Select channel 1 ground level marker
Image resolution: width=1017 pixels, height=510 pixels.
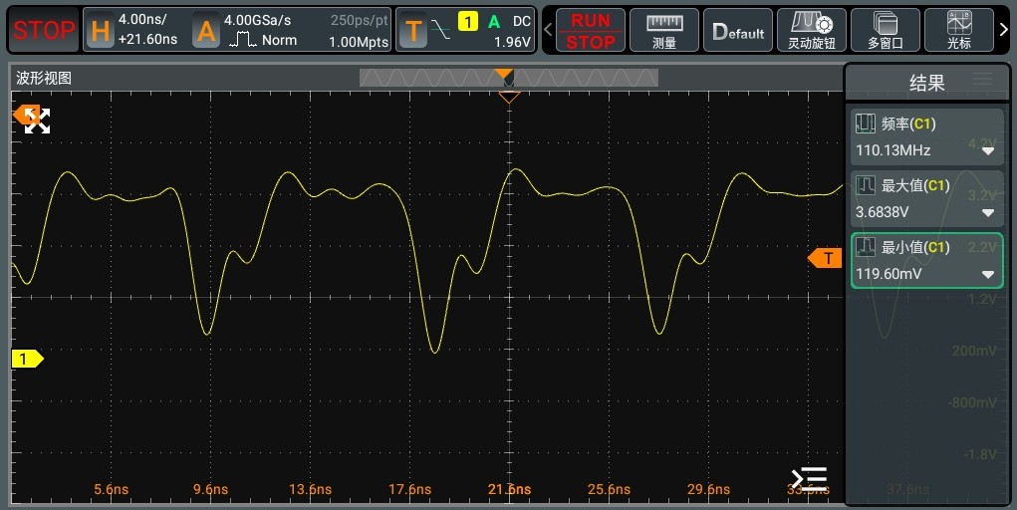(27, 359)
